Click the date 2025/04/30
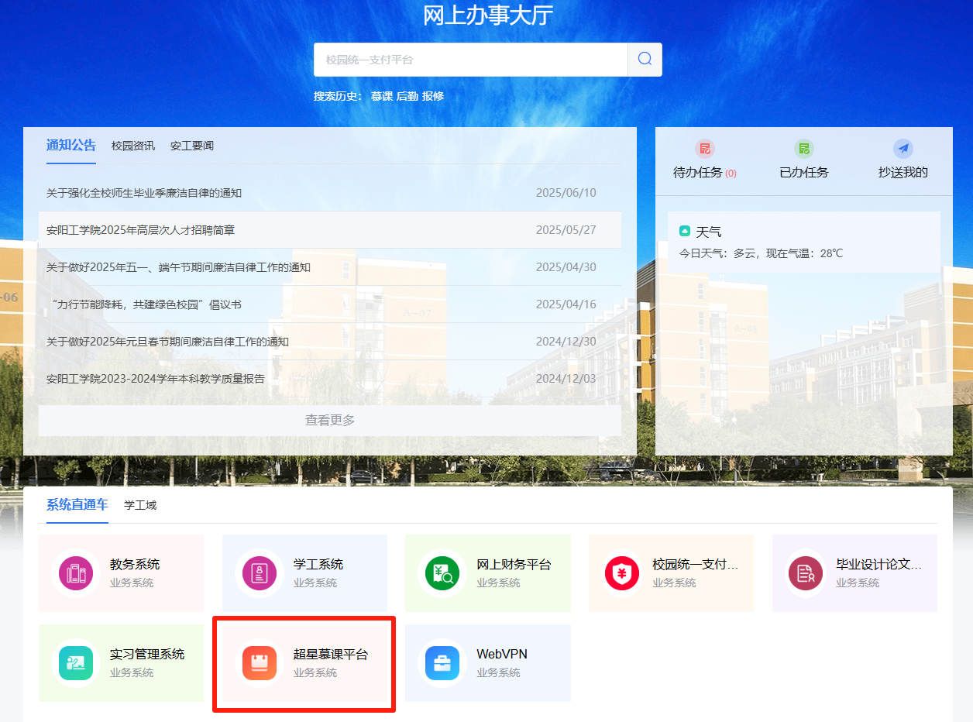973x722 pixels. click(x=566, y=267)
